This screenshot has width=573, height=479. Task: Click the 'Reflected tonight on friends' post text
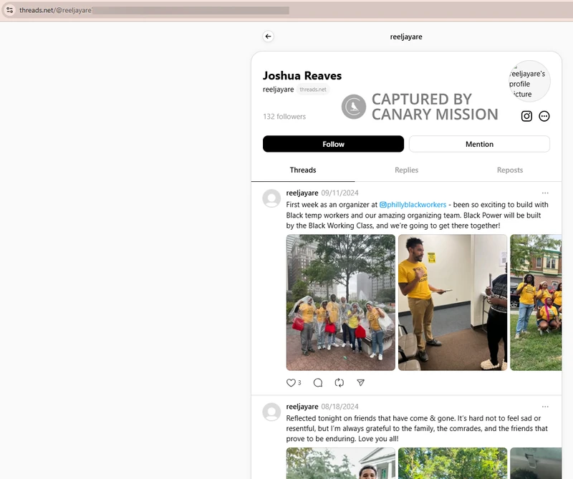click(417, 428)
